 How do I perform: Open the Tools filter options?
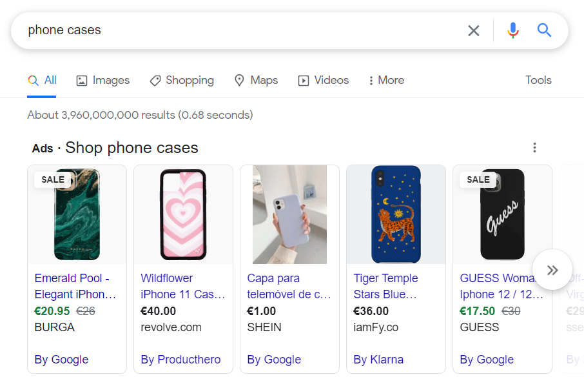click(x=538, y=81)
